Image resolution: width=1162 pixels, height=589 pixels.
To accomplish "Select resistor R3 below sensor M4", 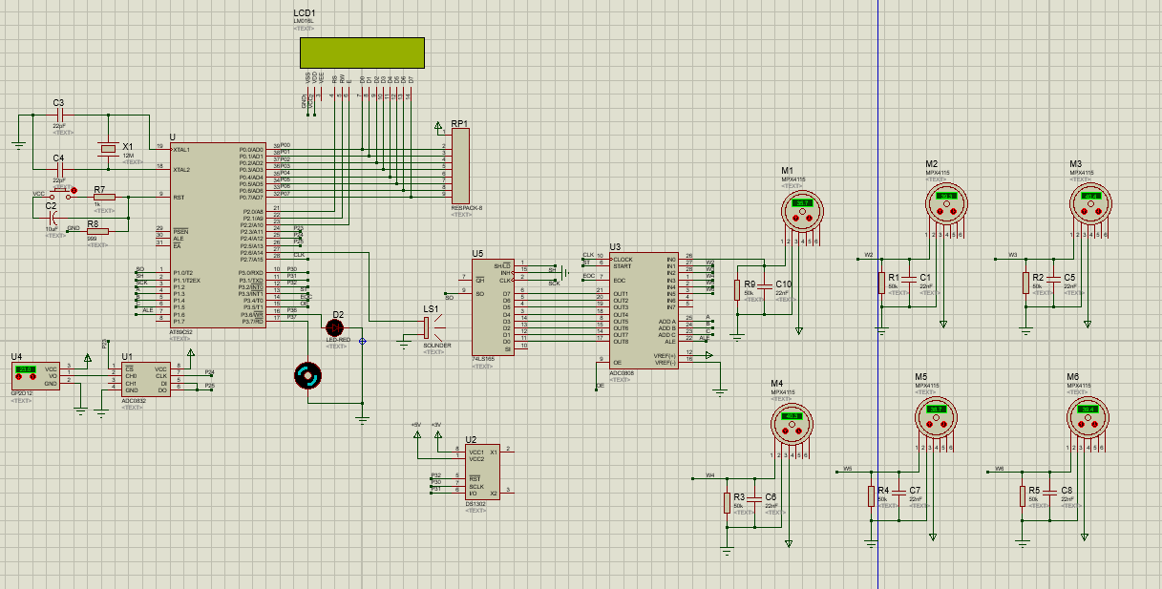I will [x=727, y=502].
